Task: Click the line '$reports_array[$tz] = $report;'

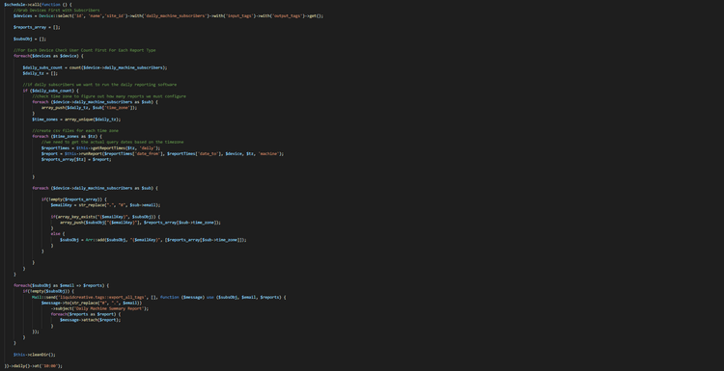Action: pos(76,159)
